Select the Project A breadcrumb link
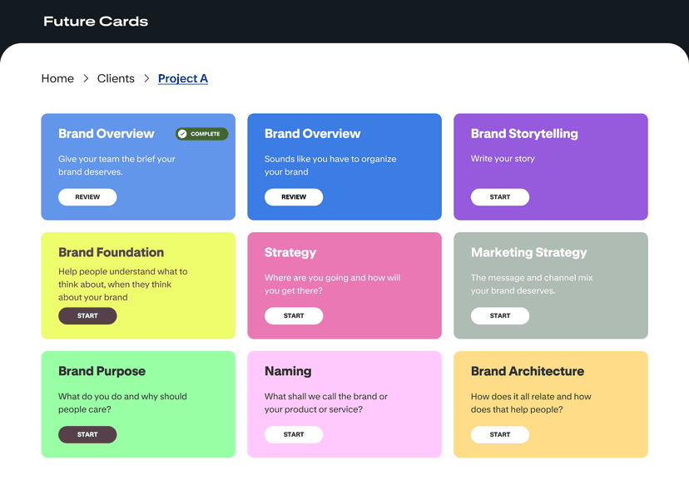 click(x=183, y=78)
